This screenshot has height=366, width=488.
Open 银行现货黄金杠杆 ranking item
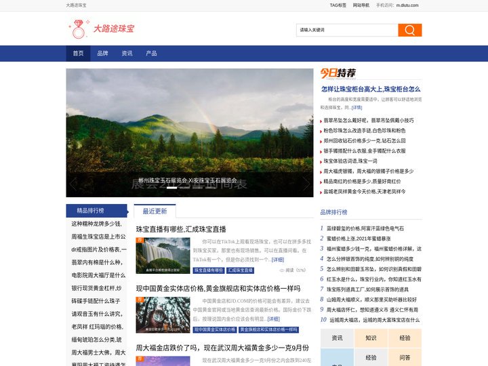[x=96, y=288]
